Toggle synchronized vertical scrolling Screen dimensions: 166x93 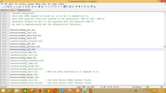(52, 7)
